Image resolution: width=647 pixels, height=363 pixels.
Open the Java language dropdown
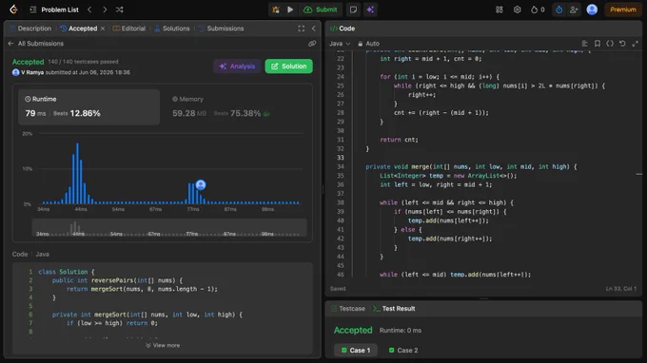[x=340, y=44]
